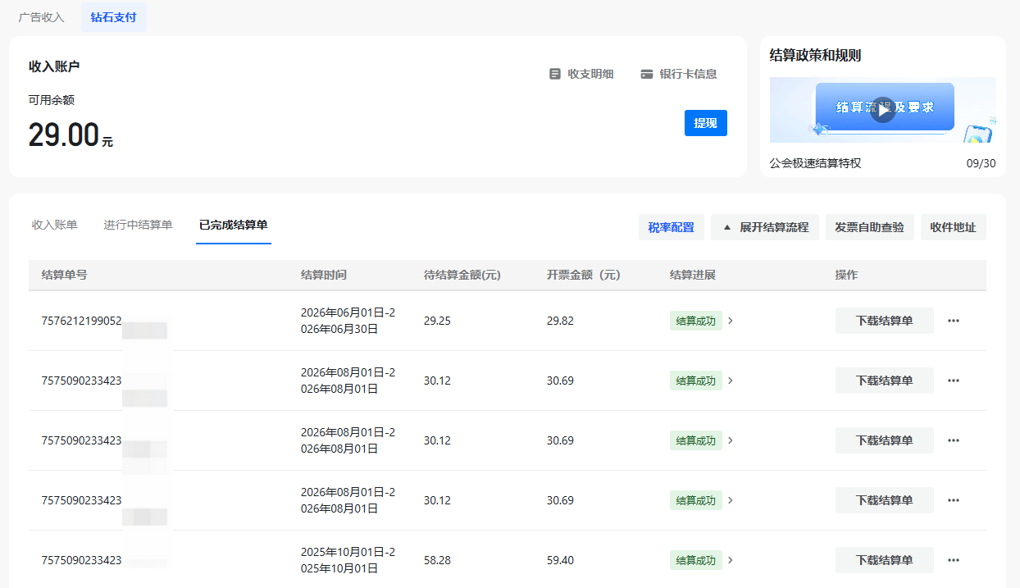The height and width of the screenshot is (588, 1020).
Task: Click 收件地址 mailing address button
Action: coord(953,227)
